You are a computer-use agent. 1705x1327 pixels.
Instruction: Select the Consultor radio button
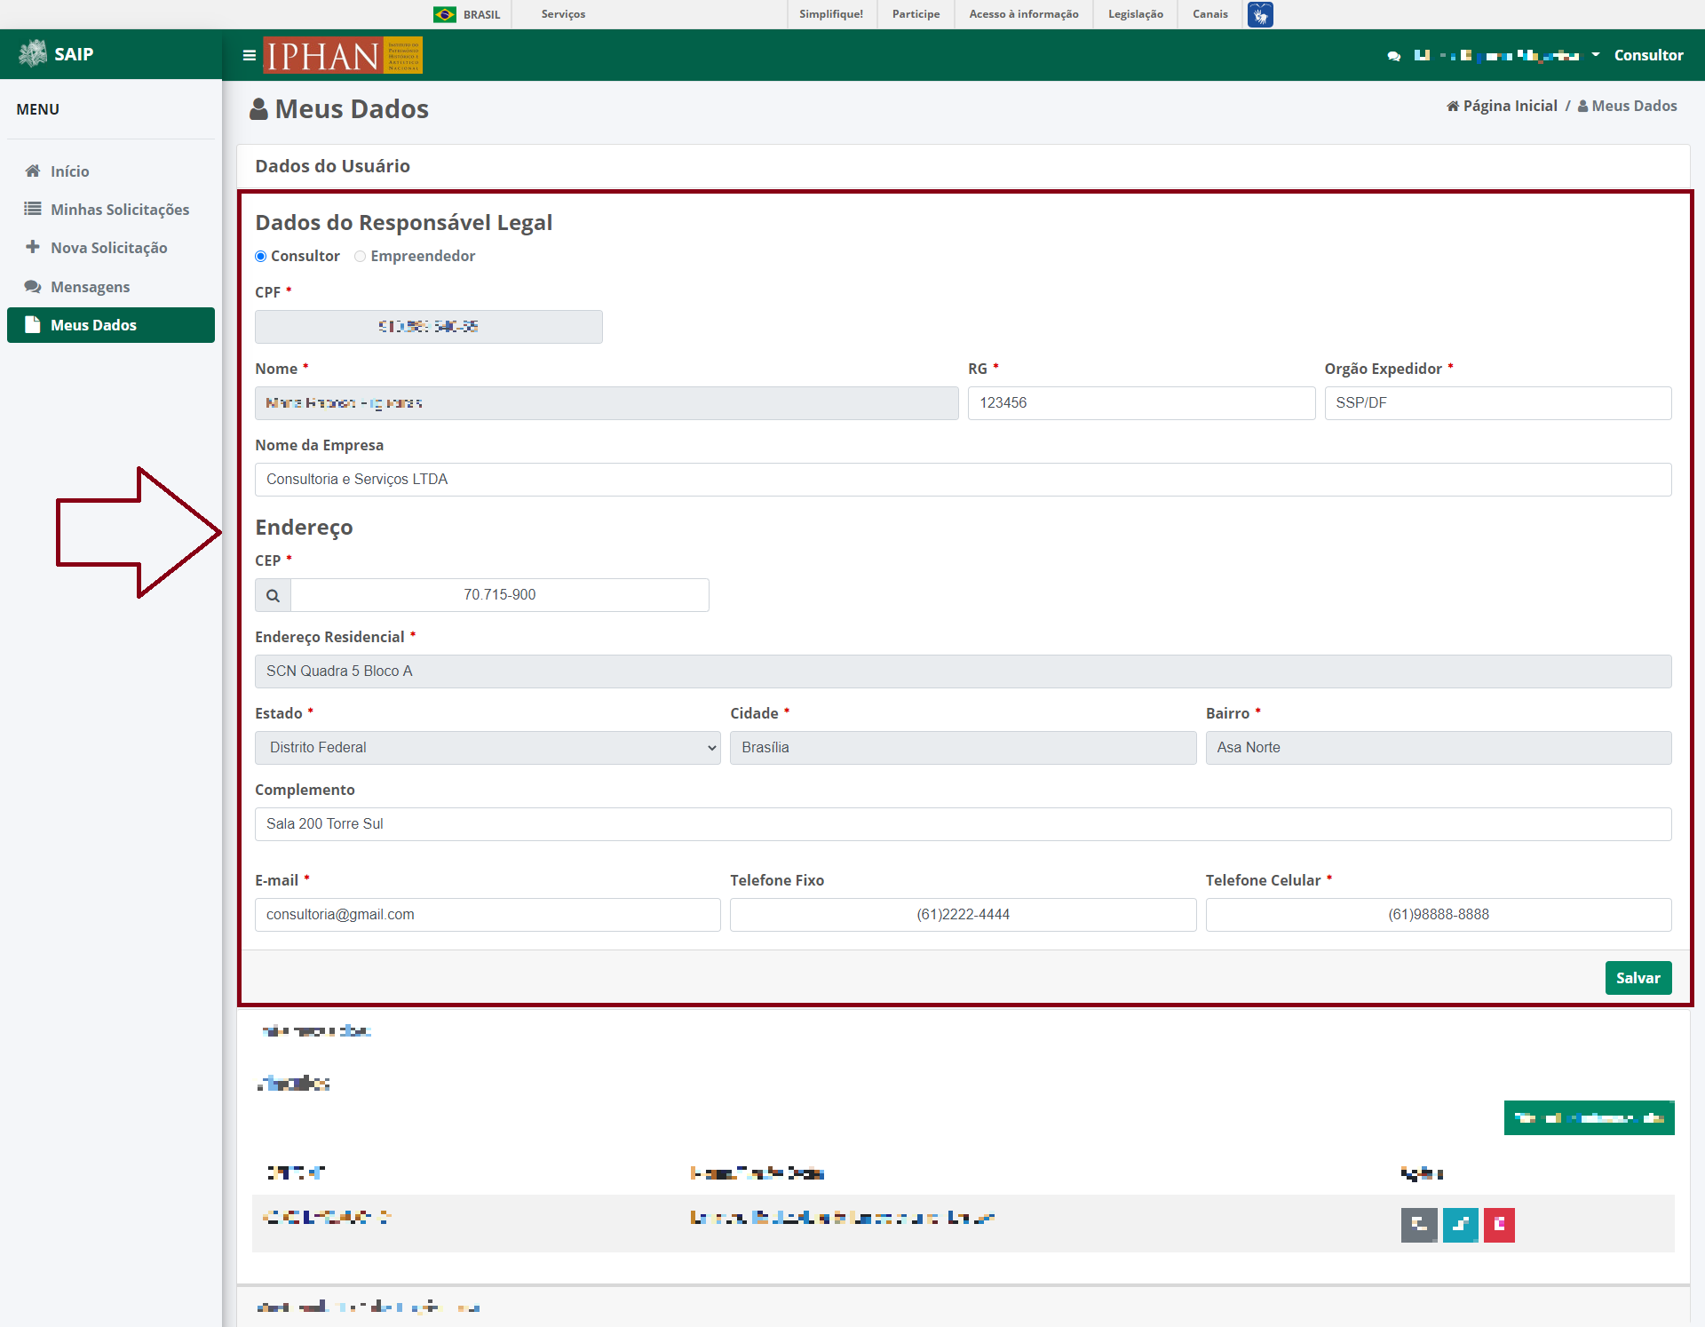point(260,256)
